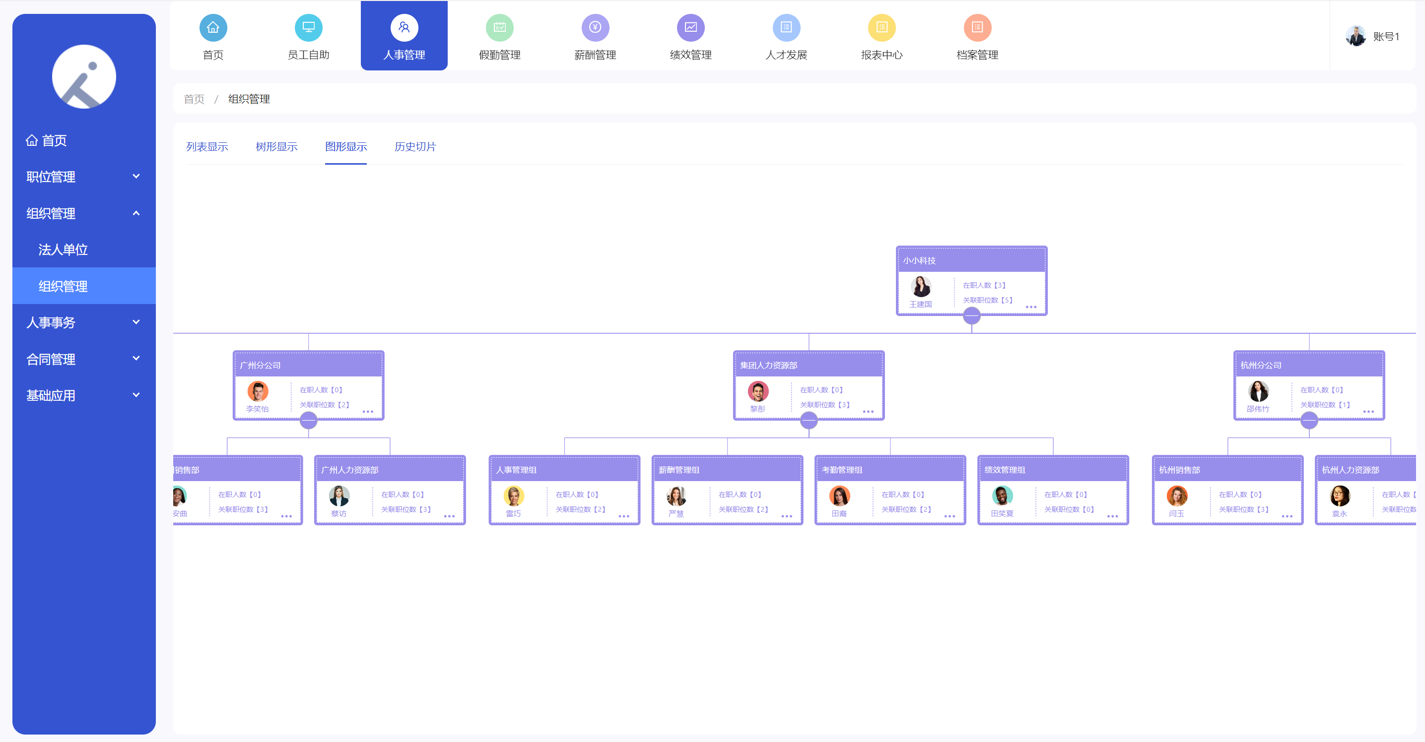Image resolution: width=1425 pixels, height=742 pixels.
Task: Select the 假勤管理 calendar icon
Action: click(499, 27)
